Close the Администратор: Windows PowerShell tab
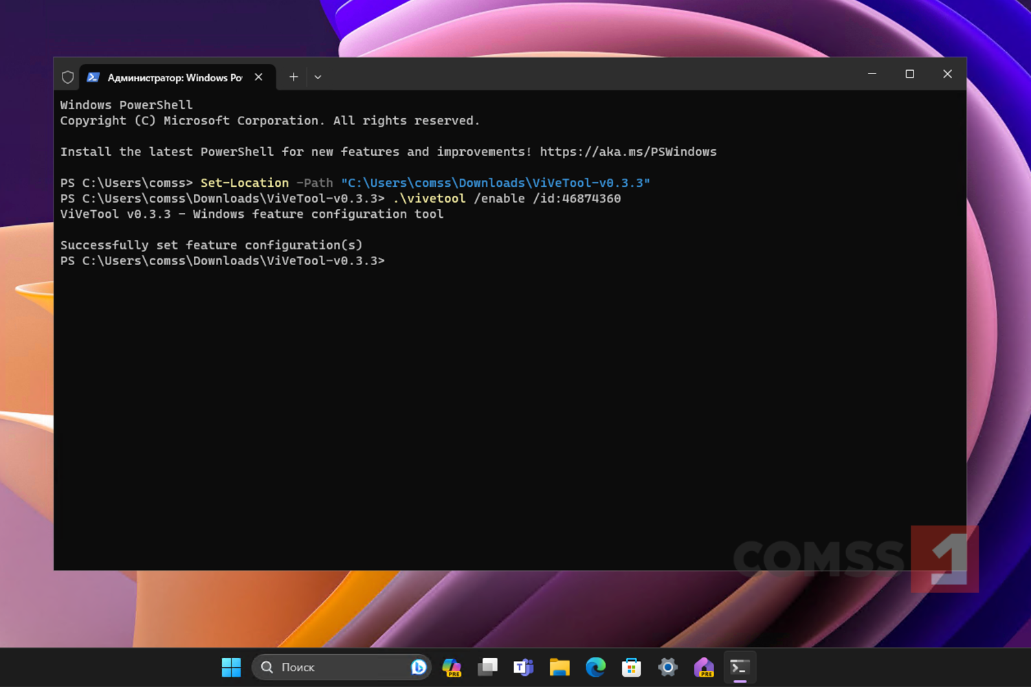This screenshot has width=1031, height=687. [x=258, y=77]
